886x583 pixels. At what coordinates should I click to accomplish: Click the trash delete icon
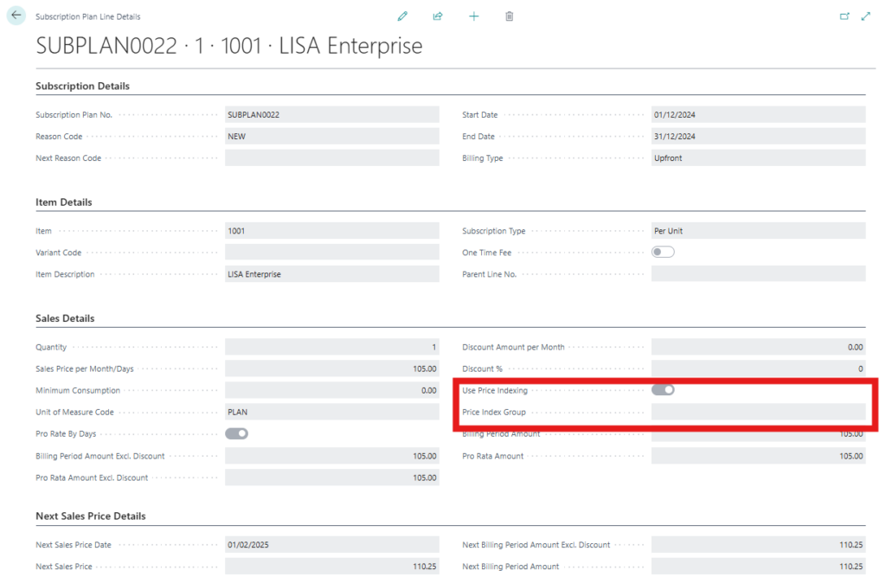[x=509, y=16]
